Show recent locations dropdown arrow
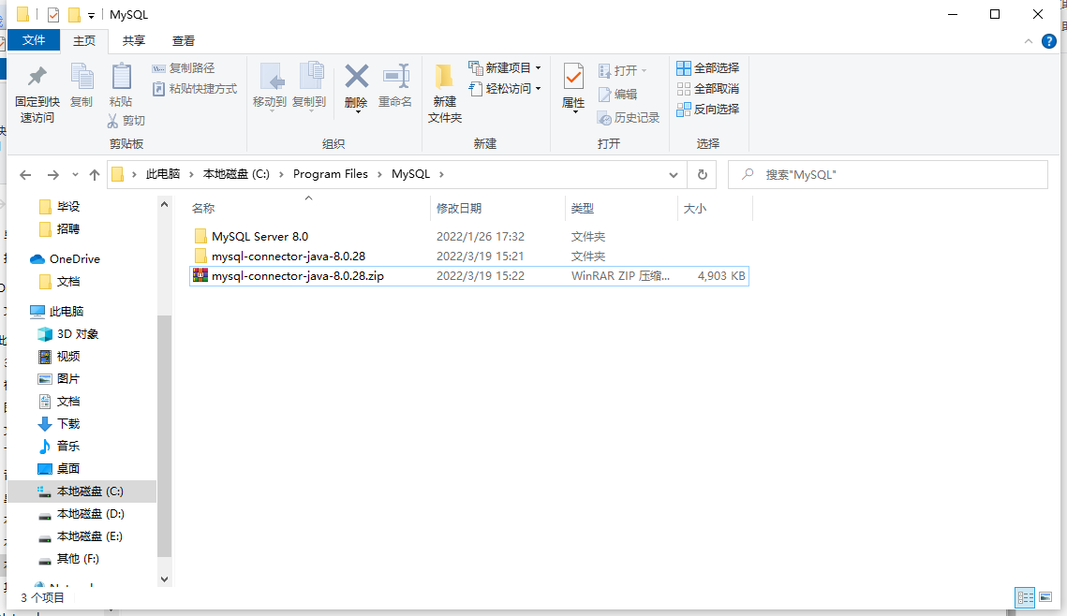Viewport: 1067px width, 616px height. tap(75, 175)
